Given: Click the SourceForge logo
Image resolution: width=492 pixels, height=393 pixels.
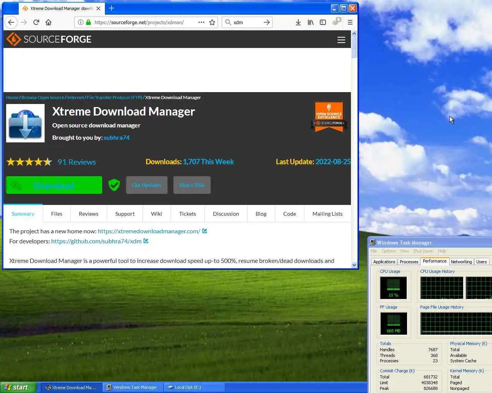Looking at the screenshot, I should [x=49, y=39].
